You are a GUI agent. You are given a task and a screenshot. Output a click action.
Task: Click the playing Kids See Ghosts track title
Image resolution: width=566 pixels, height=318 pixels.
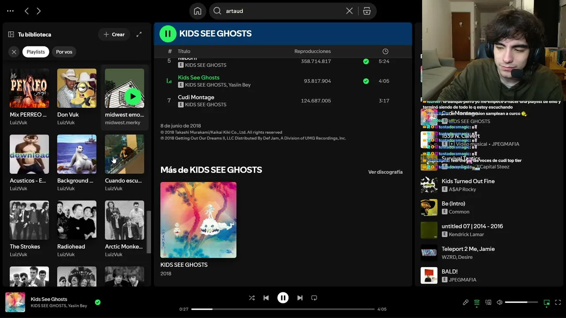tap(199, 77)
